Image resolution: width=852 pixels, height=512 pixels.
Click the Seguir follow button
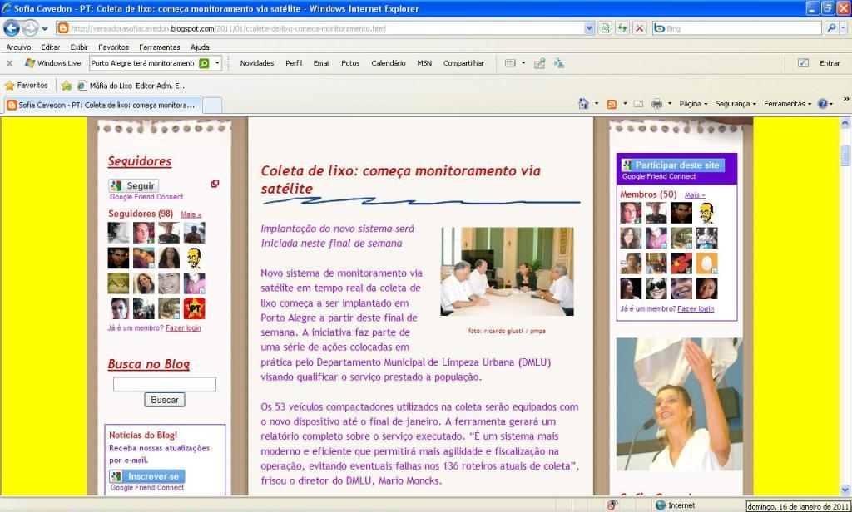(x=134, y=185)
